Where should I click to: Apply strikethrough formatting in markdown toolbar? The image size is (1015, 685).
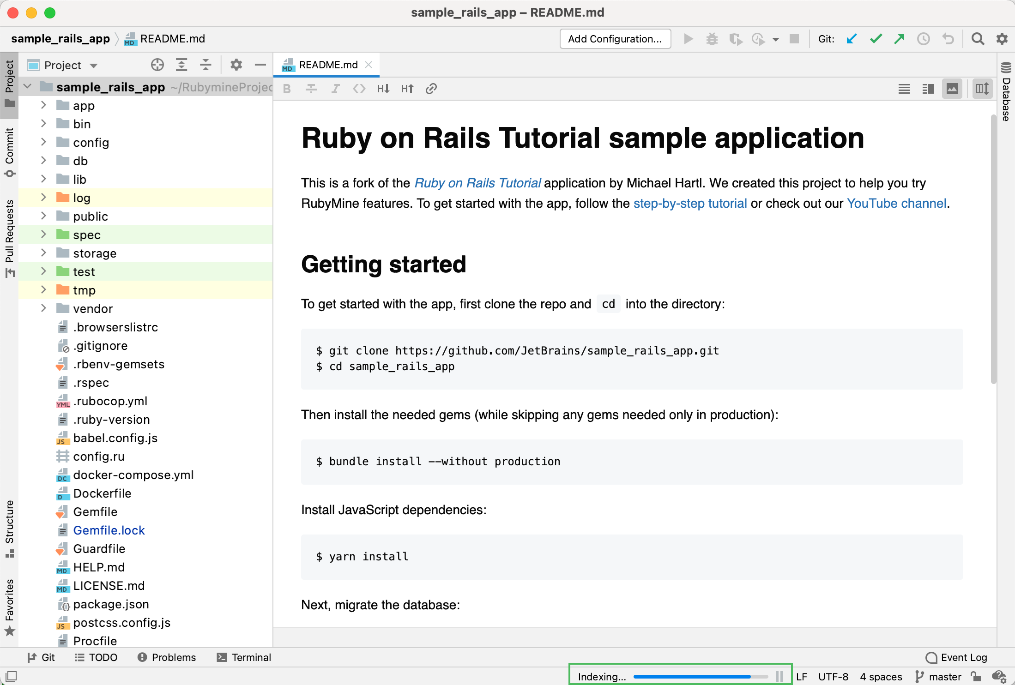[x=311, y=89]
